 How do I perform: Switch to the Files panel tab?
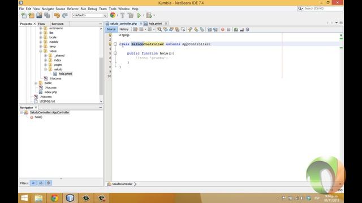coord(41,24)
